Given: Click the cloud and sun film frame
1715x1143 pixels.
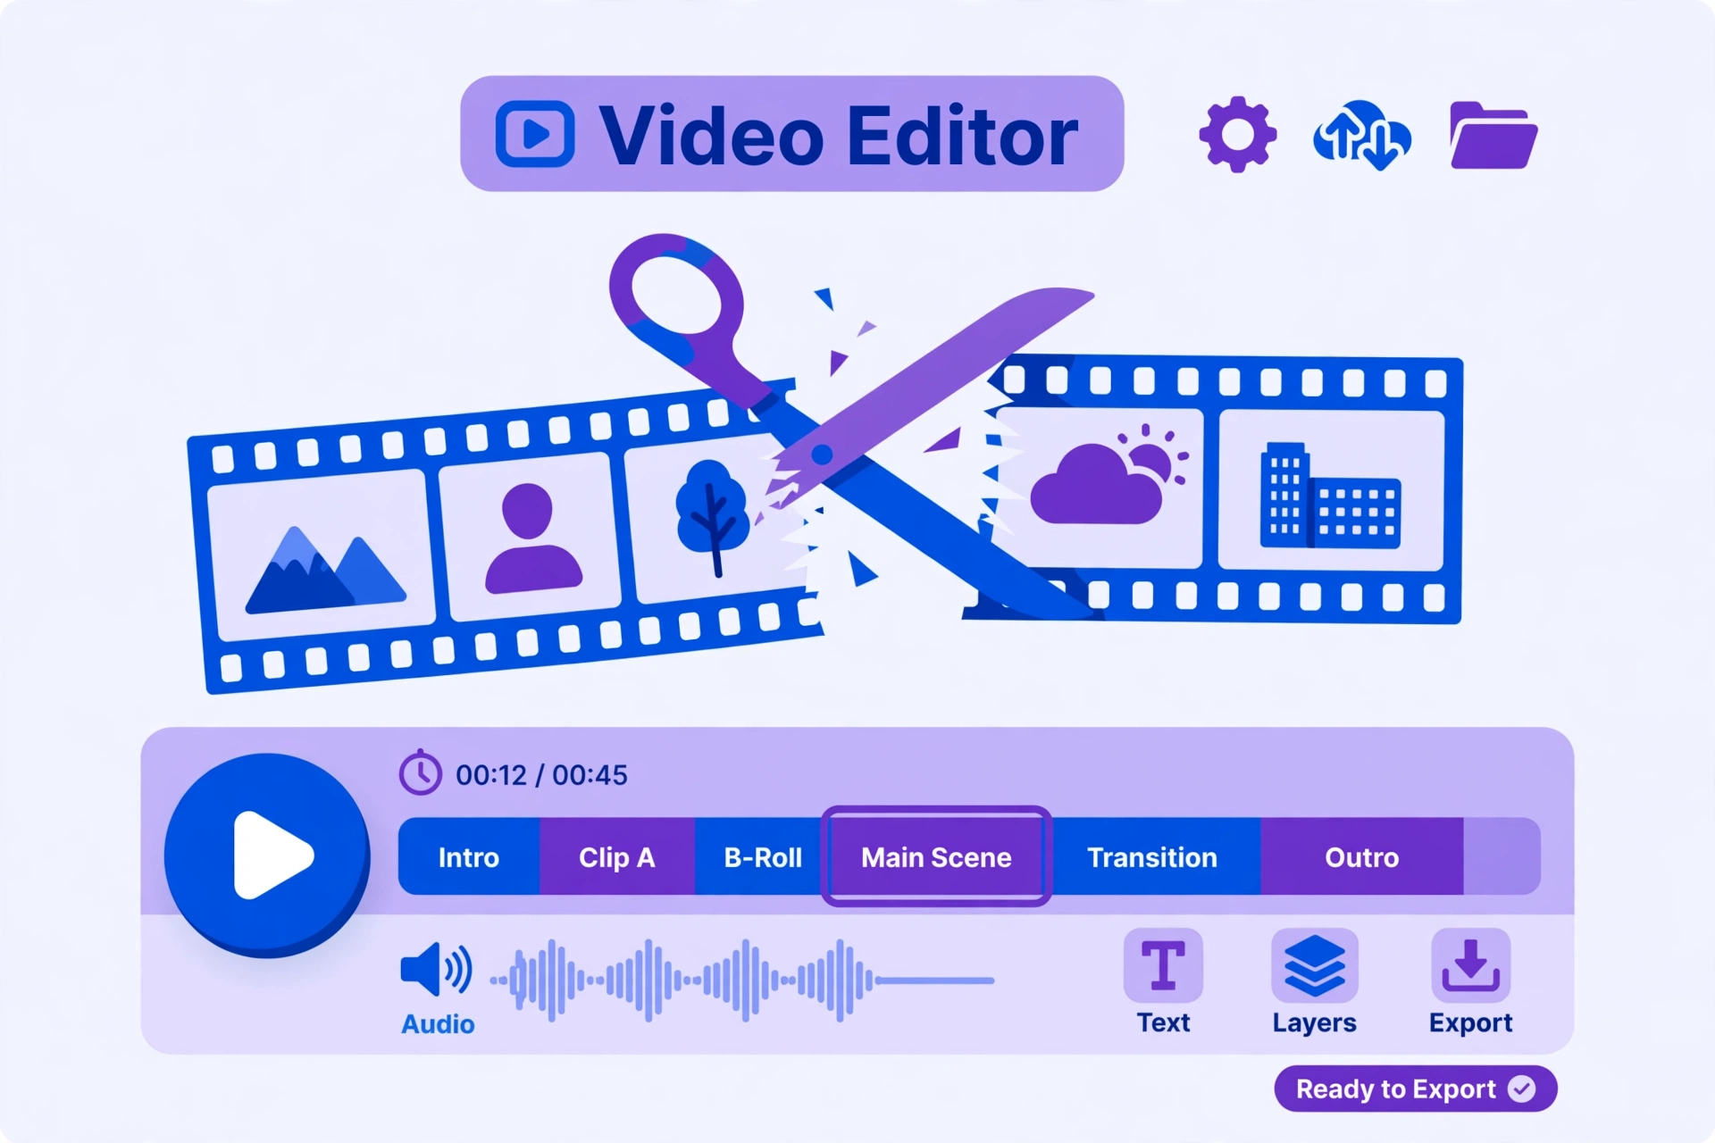Looking at the screenshot, I should tap(1100, 488).
